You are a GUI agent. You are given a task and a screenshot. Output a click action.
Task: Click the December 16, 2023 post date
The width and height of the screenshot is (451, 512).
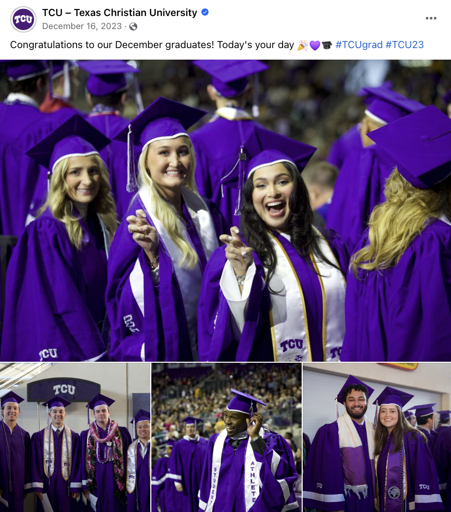point(82,26)
